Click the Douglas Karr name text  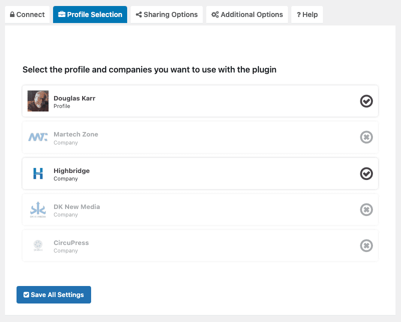(x=74, y=98)
